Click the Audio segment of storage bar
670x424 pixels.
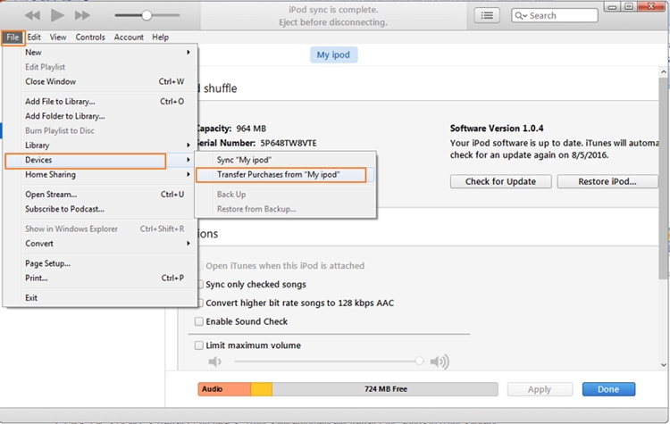click(x=224, y=389)
